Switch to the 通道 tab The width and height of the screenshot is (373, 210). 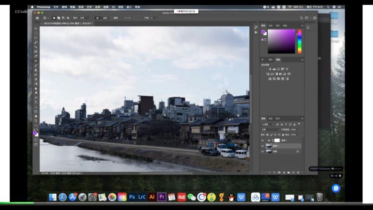tap(270, 119)
